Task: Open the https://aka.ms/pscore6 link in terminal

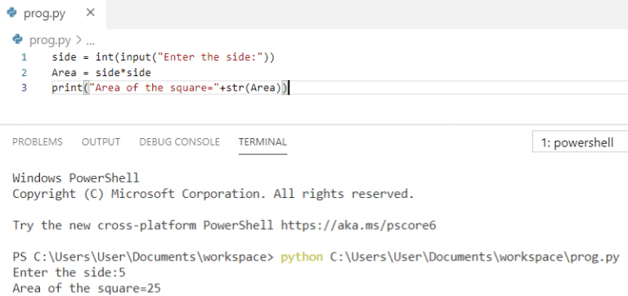Action: tap(358, 226)
